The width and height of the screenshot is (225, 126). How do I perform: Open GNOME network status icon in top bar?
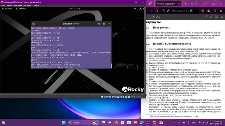coord(140,9)
